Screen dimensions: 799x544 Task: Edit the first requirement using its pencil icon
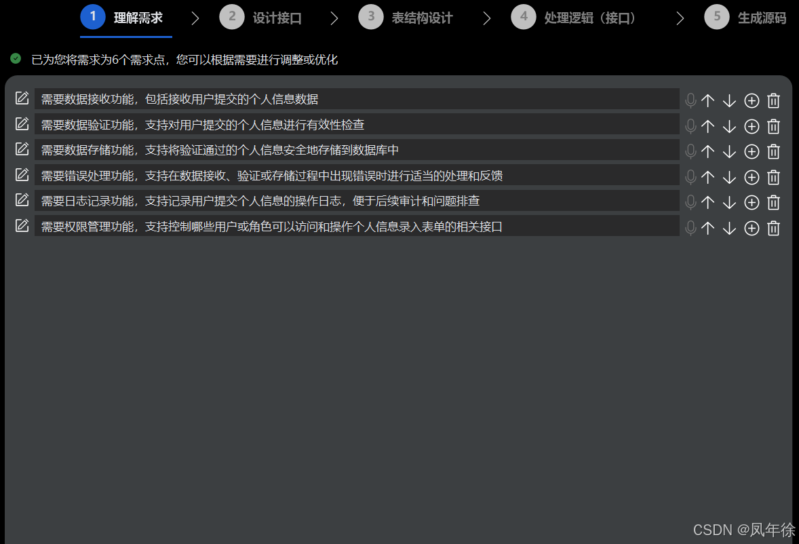tap(22, 98)
